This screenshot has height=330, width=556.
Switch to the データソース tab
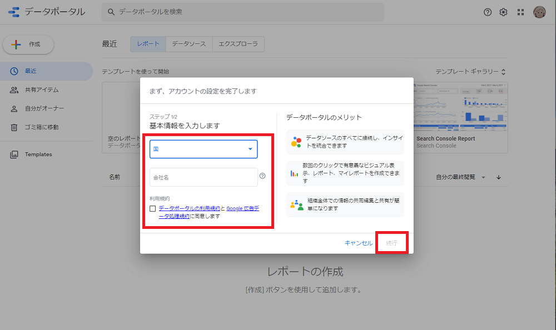pyautogui.click(x=188, y=43)
